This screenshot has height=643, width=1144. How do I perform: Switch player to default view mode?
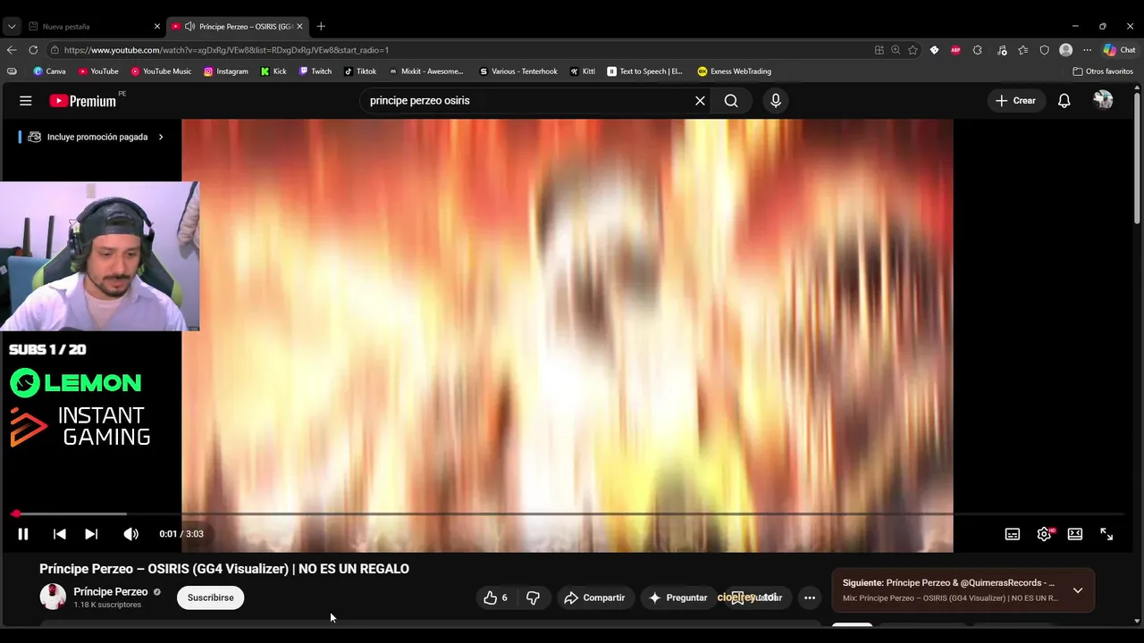1075,534
